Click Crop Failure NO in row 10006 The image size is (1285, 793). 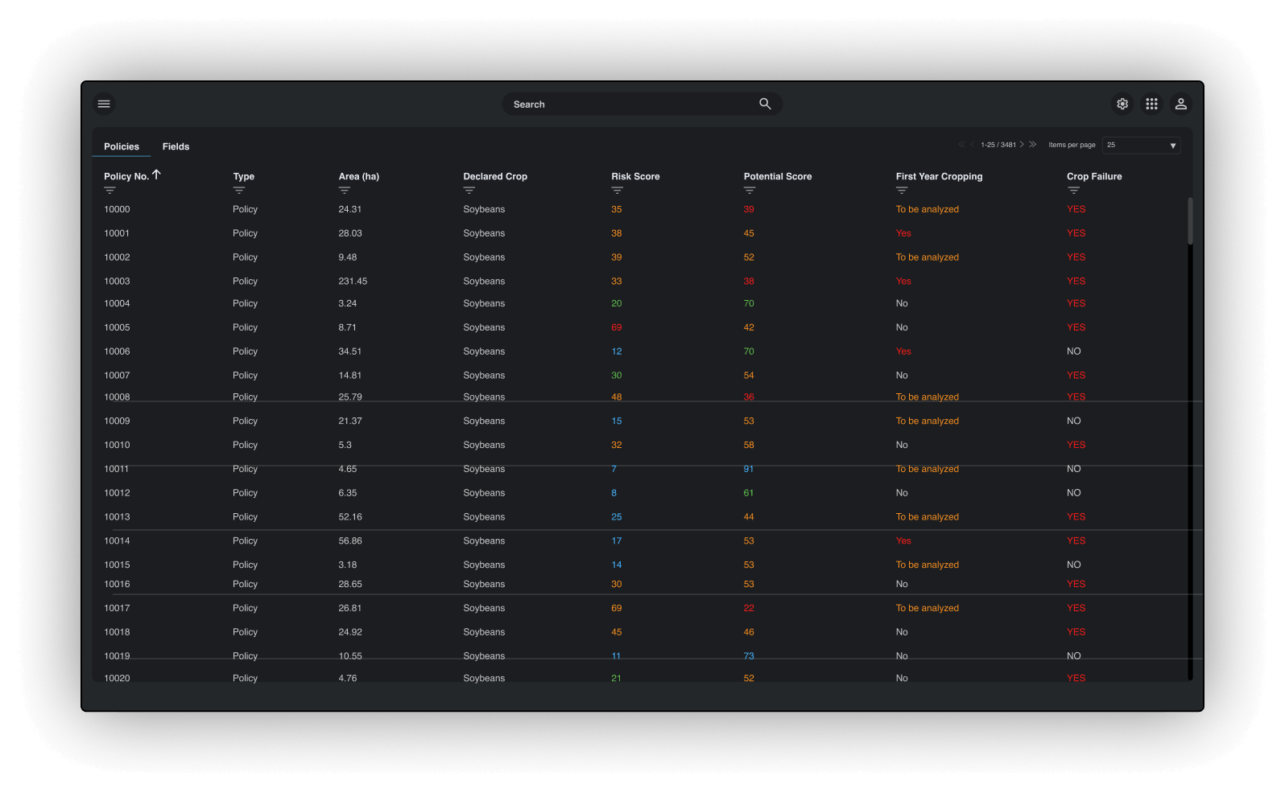[1074, 351]
